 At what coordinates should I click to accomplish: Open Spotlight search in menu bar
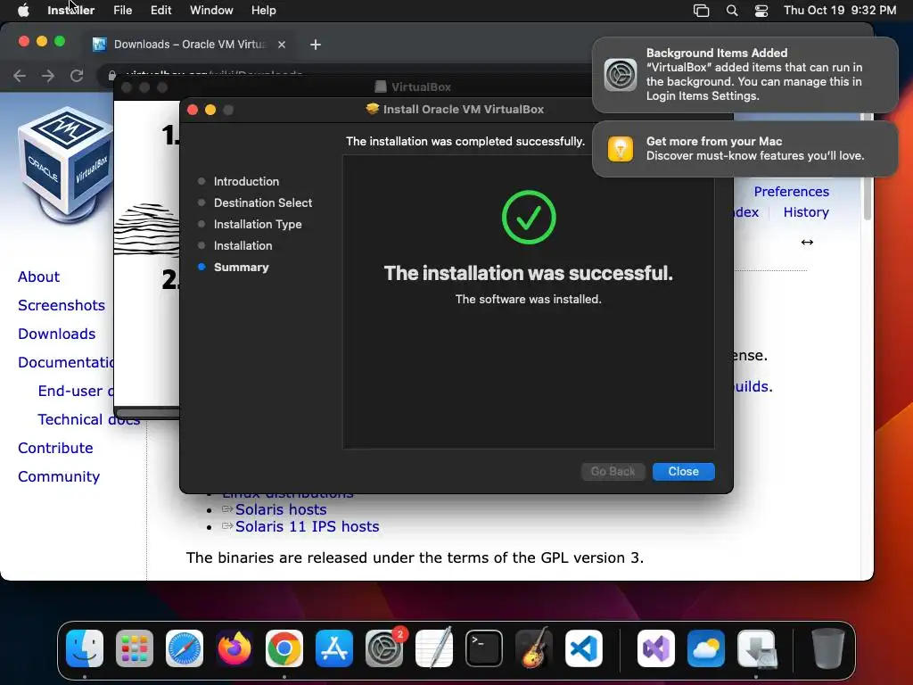(x=732, y=11)
